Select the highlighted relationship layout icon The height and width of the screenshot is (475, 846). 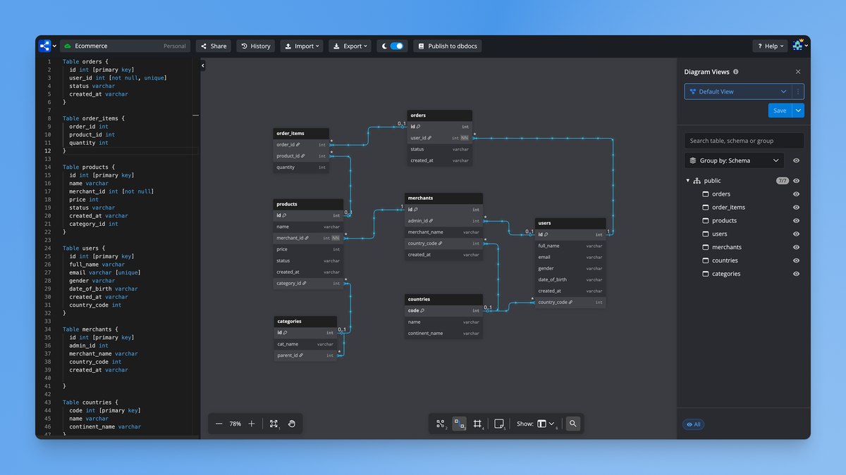(460, 424)
